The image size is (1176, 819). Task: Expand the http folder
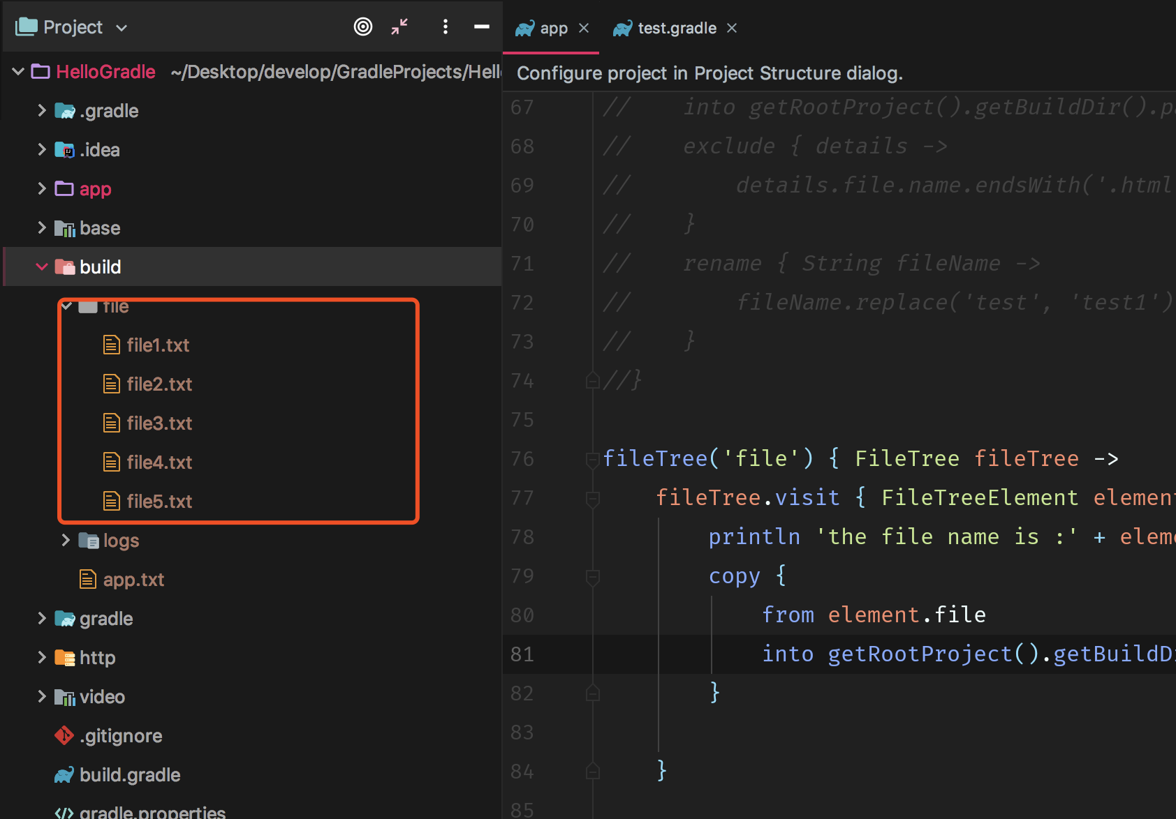42,657
